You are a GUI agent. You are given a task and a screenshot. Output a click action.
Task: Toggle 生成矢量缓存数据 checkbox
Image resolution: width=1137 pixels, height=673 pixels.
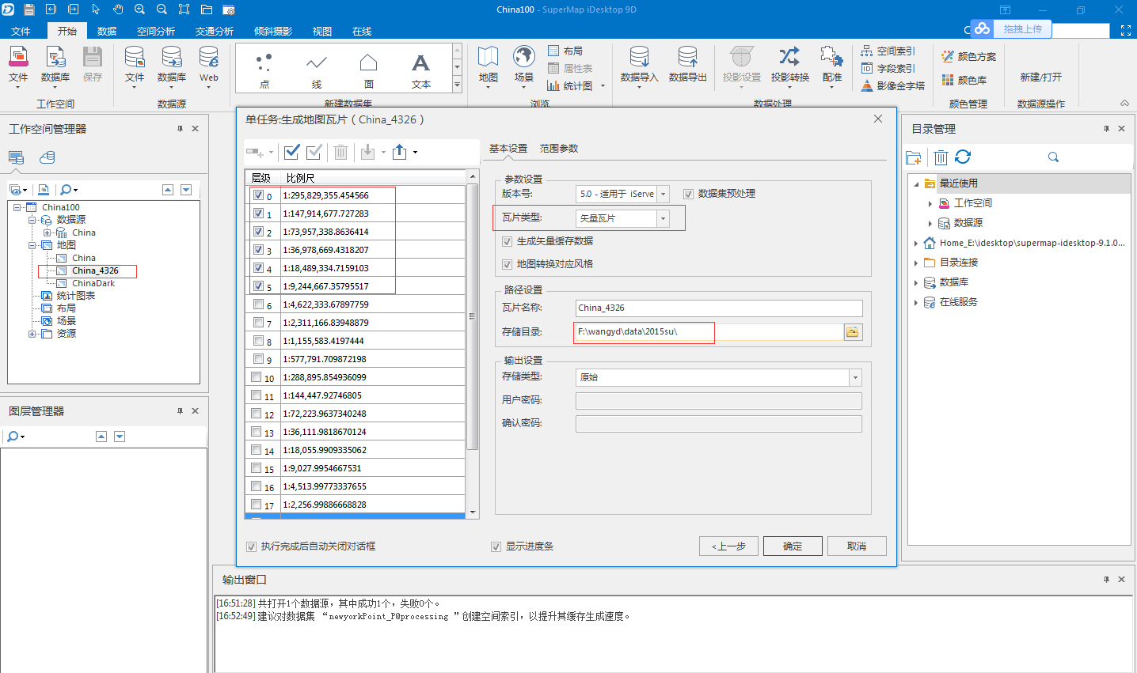[x=508, y=241]
